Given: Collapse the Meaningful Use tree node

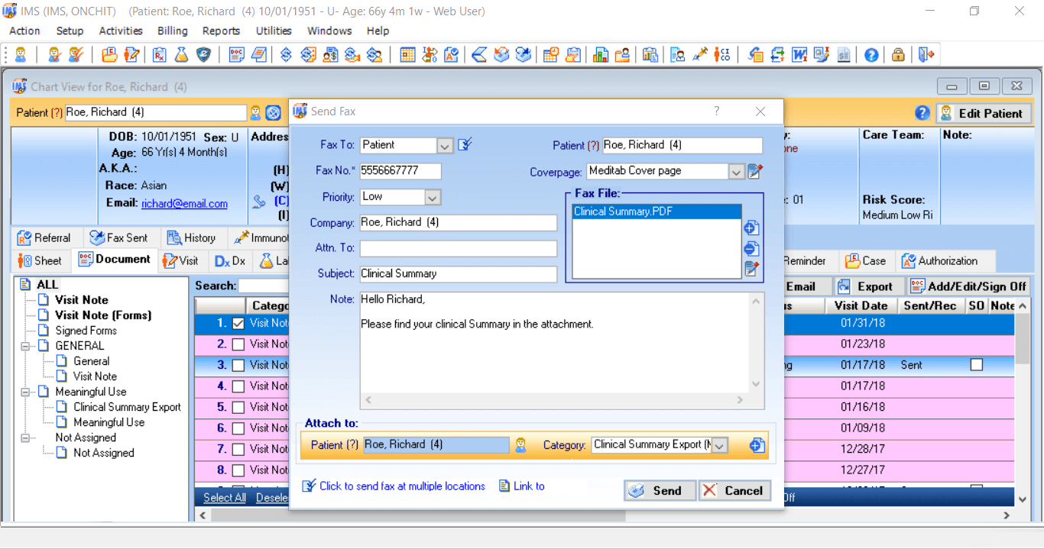Looking at the screenshot, I should click(x=26, y=392).
